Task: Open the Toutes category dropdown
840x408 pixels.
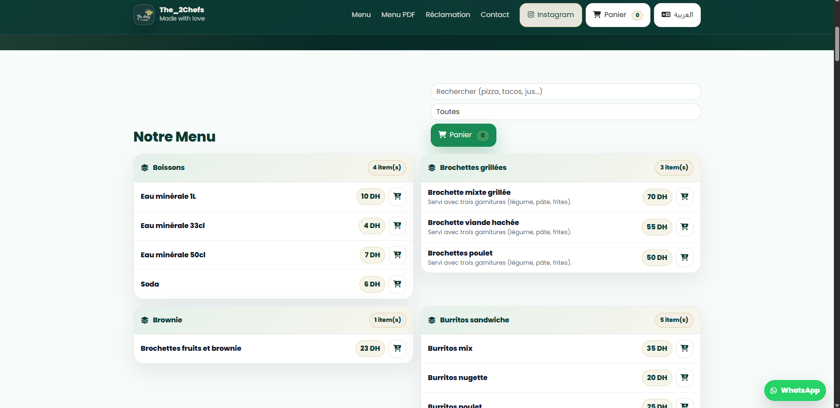Action: pos(565,112)
